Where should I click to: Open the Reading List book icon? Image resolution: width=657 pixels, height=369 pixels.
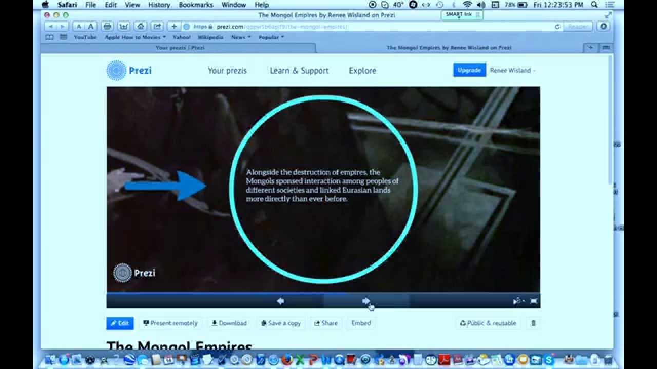pyautogui.click(x=50, y=37)
